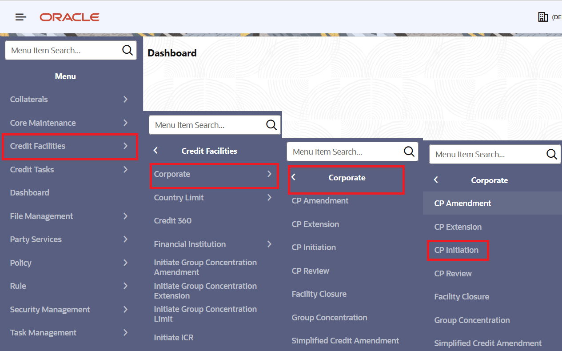Click the Oracle logo
This screenshot has width=562, height=351.
tap(69, 17)
